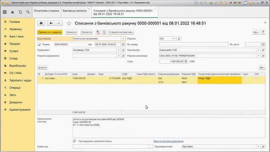Viewport: 270px width, 152px height.
Task: Click the Home icon button
Action: [x=41, y=23]
